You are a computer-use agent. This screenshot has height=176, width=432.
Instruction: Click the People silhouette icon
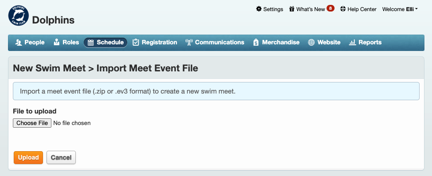tap(19, 42)
